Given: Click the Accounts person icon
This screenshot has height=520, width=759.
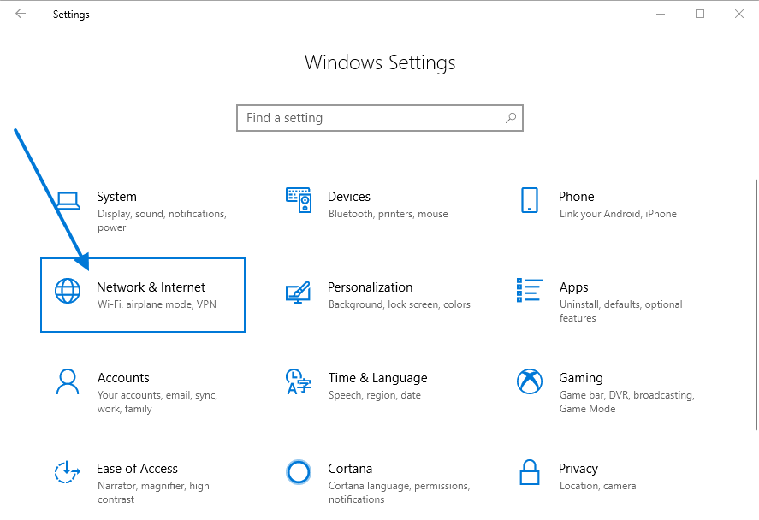Looking at the screenshot, I should (68, 381).
